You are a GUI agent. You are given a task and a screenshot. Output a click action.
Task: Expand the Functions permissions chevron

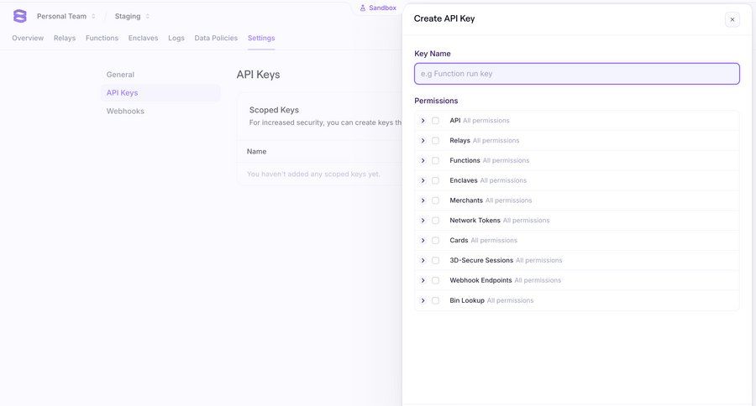click(x=423, y=160)
